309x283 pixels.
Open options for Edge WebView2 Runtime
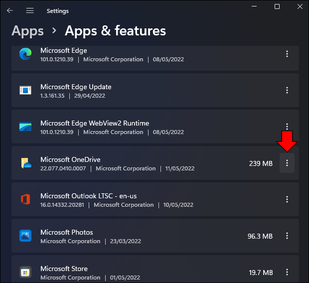(287, 127)
